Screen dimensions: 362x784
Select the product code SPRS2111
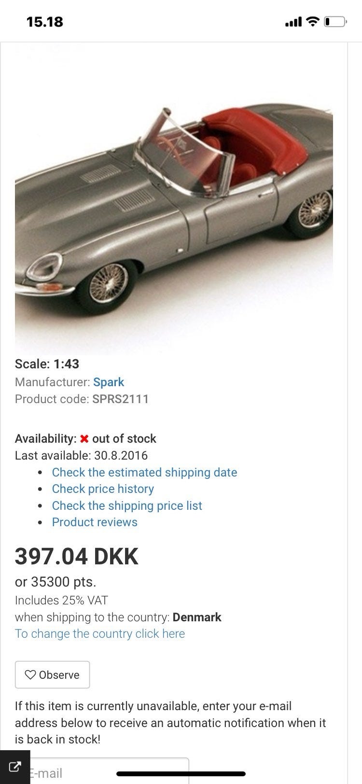(x=121, y=399)
